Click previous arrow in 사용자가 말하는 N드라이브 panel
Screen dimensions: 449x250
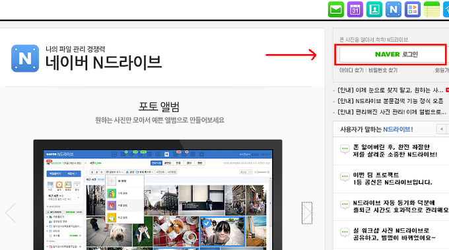(x=441, y=129)
